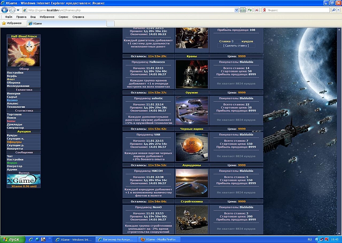Open the Казино link in sidebar
The image size is (342, 243).
point(12,100)
